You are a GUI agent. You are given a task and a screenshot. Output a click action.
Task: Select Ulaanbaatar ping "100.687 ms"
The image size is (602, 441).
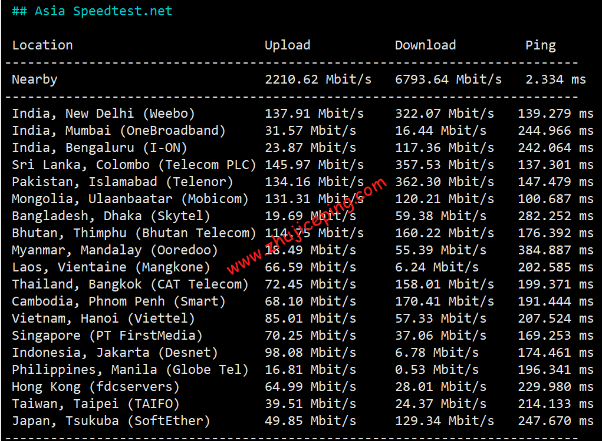(x=555, y=199)
